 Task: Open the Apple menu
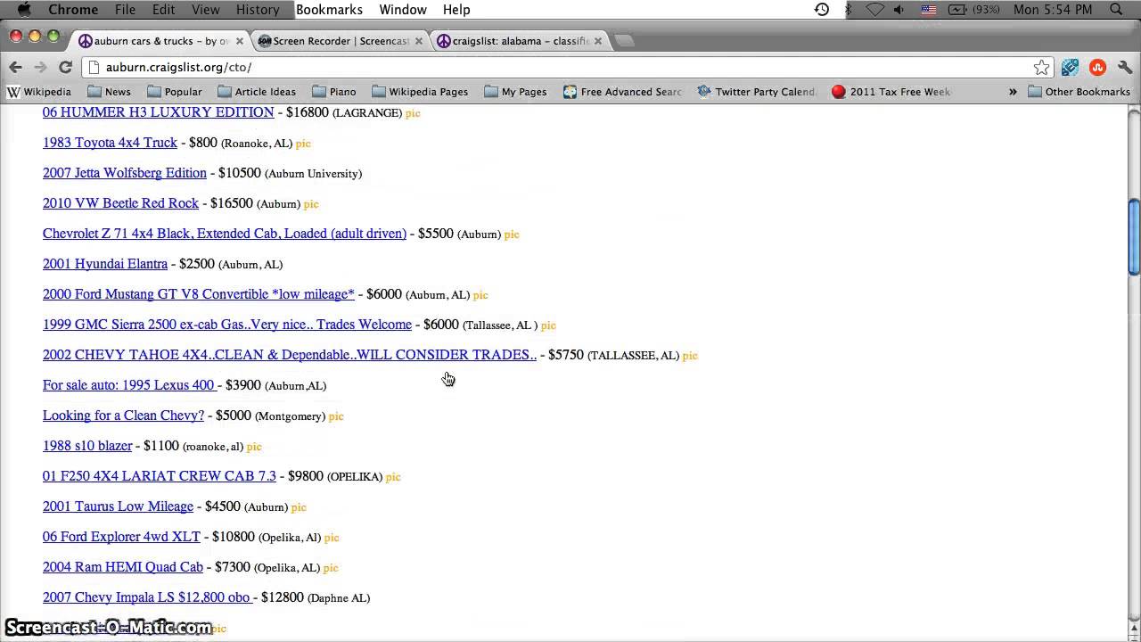24,9
